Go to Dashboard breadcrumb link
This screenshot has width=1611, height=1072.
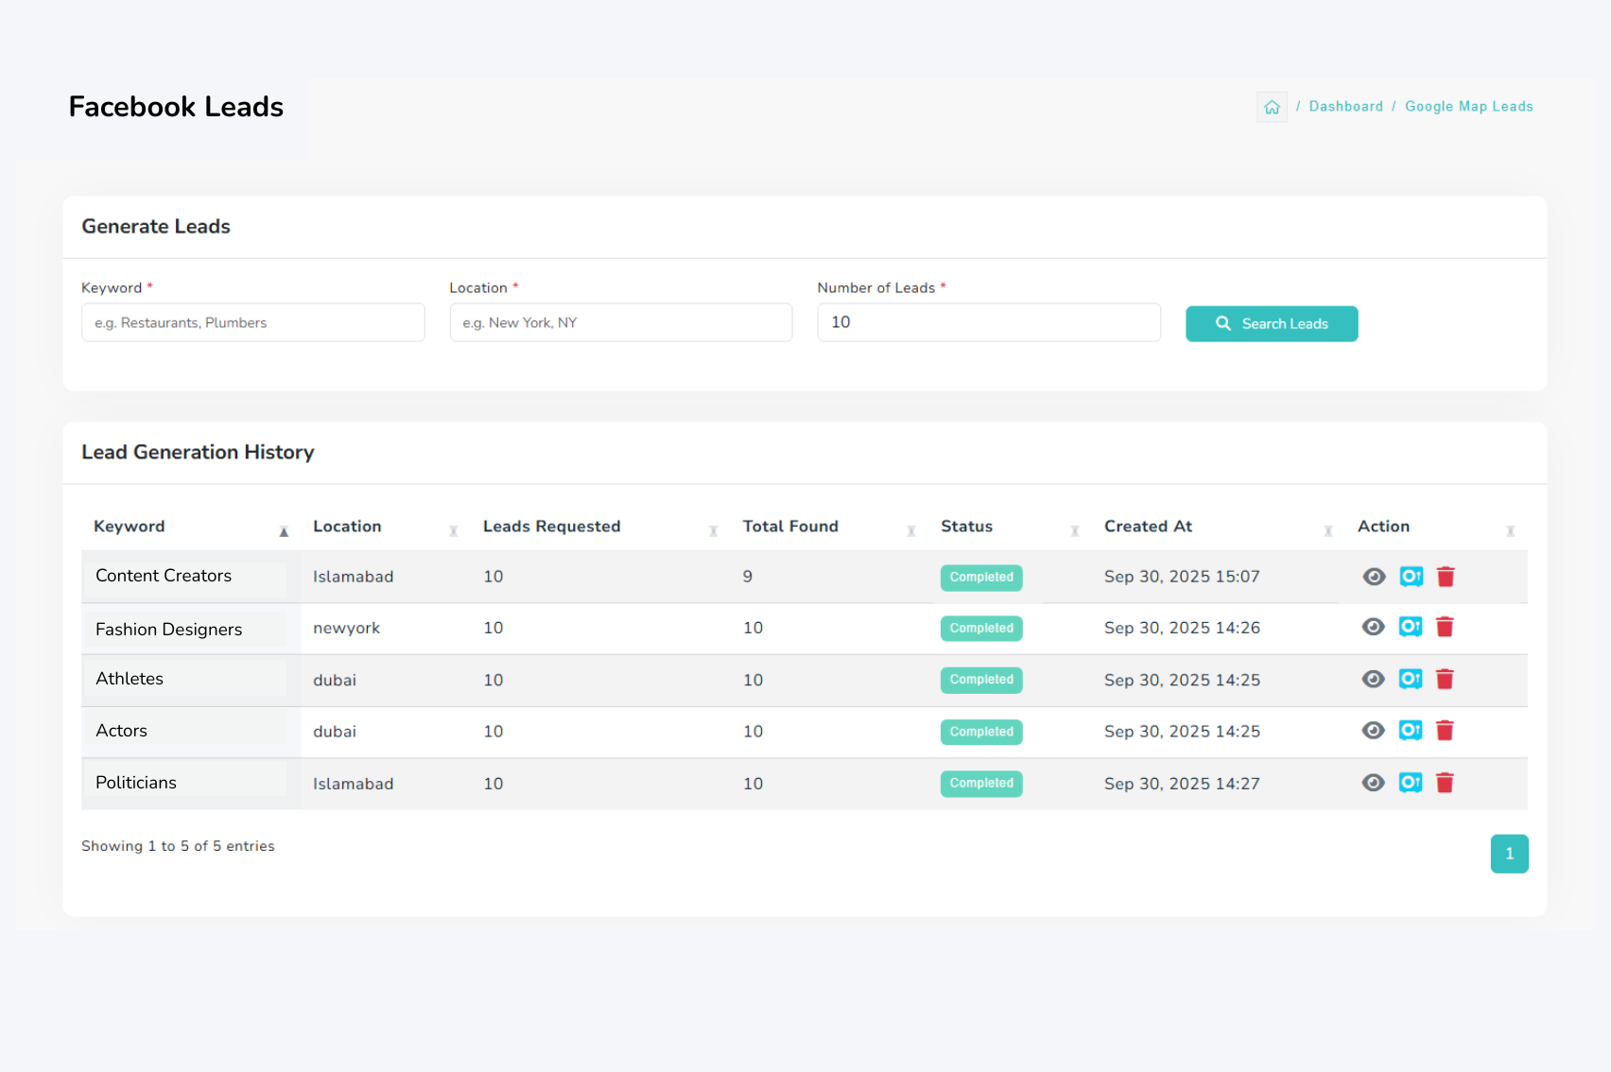pyautogui.click(x=1345, y=107)
